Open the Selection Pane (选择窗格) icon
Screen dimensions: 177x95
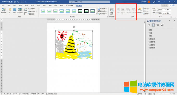point(140,11)
